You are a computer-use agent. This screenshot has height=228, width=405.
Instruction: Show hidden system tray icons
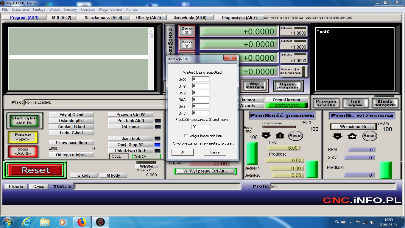click(x=351, y=222)
